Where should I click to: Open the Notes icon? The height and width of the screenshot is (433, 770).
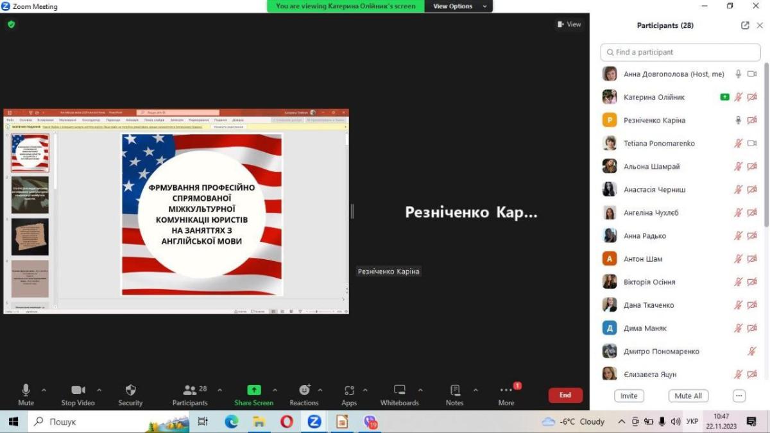[455, 390]
